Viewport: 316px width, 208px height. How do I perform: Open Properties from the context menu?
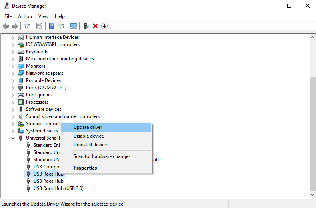[85, 168]
